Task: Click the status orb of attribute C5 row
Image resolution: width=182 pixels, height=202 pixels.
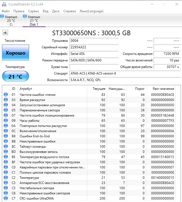Action: click(x=6, y=188)
